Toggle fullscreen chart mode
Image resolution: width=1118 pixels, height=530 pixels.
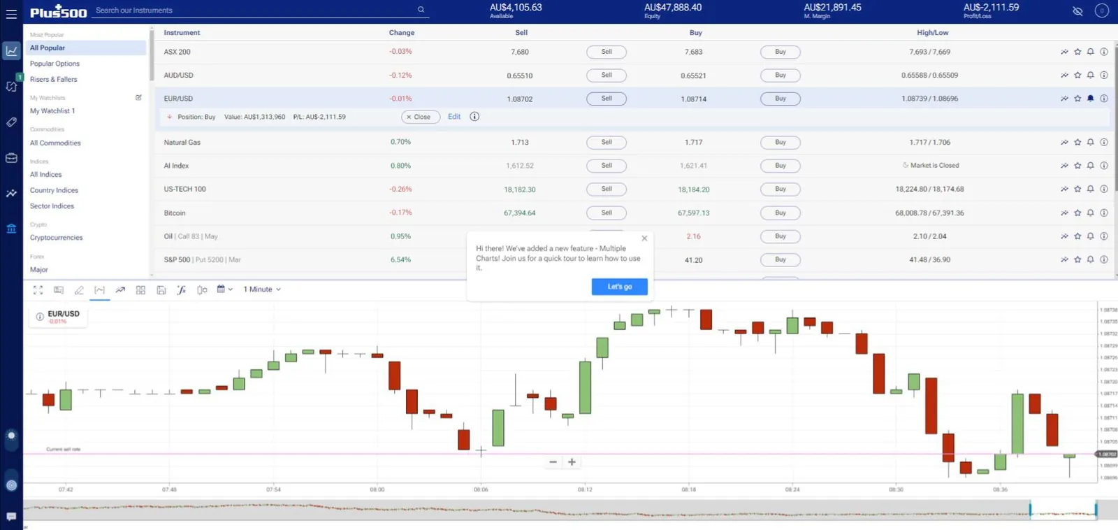[38, 289]
